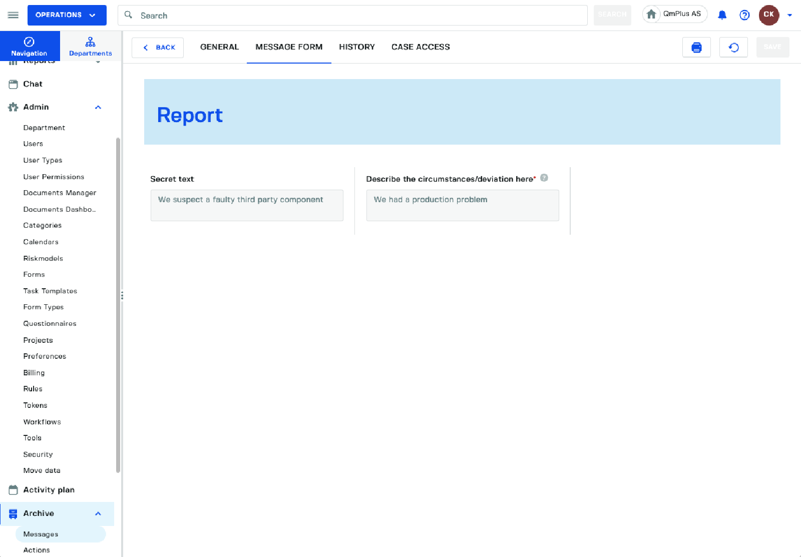Switch to the GENERAL tab
Image resolution: width=801 pixels, height=557 pixels.
pyautogui.click(x=219, y=47)
